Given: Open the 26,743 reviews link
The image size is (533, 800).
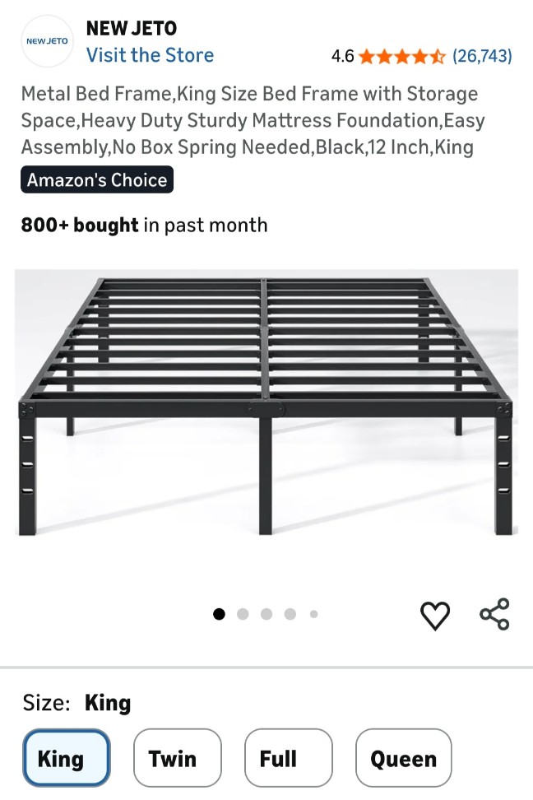Looking at the screenshot, I should 482,56.
